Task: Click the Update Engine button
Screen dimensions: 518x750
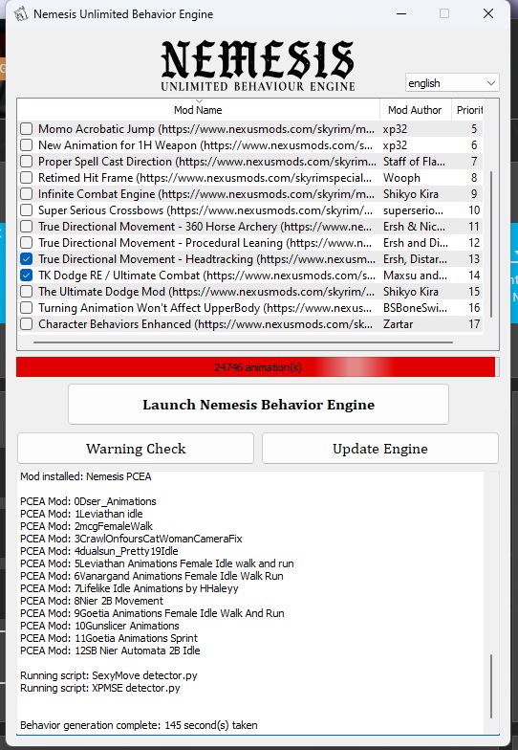Action: point(380,449)
